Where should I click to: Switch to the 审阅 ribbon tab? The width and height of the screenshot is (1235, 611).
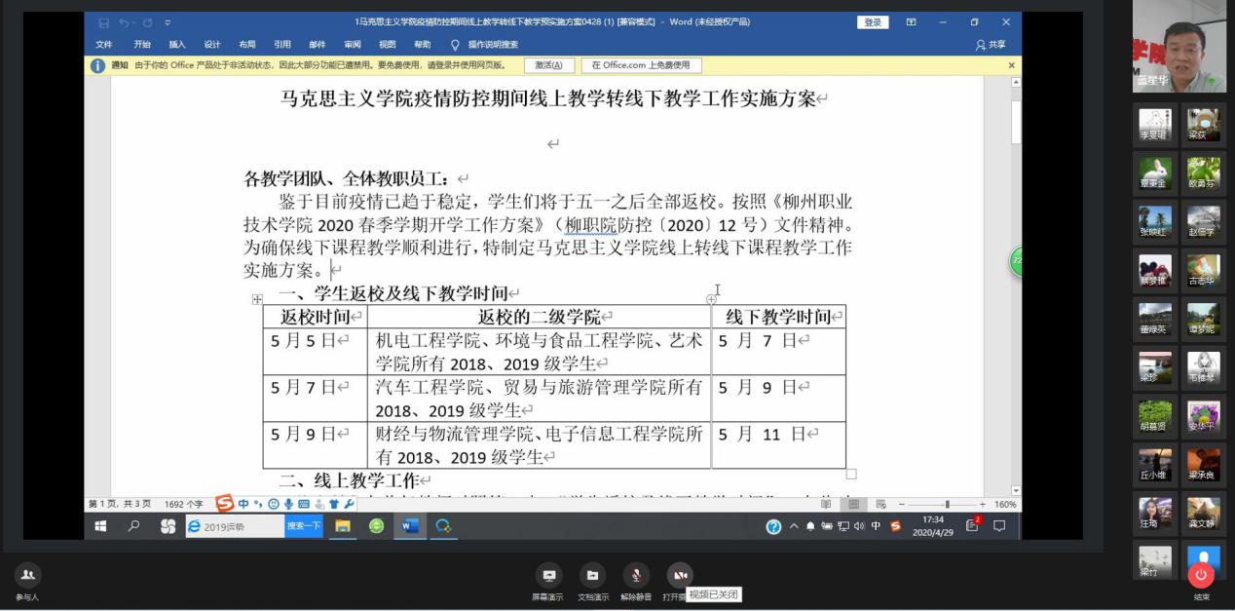(x=353, y=44)
